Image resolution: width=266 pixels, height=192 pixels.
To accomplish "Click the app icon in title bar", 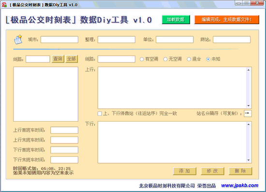I will pos(4,5).
